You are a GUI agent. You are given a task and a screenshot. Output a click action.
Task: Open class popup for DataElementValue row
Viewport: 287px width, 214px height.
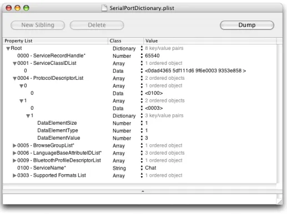(142, 138)
